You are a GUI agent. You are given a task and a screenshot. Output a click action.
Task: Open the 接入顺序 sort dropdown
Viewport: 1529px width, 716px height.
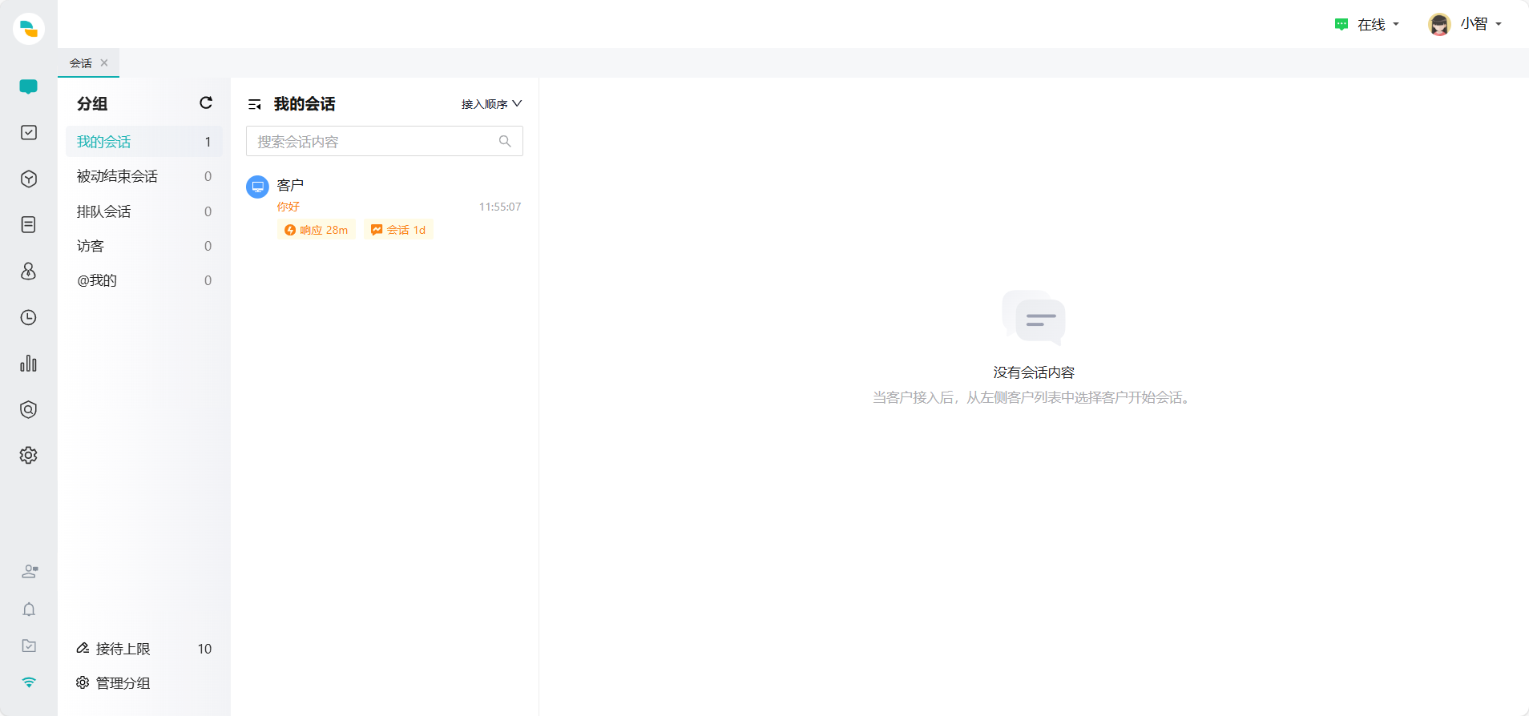pyautogui.click(x=491, y=104)
